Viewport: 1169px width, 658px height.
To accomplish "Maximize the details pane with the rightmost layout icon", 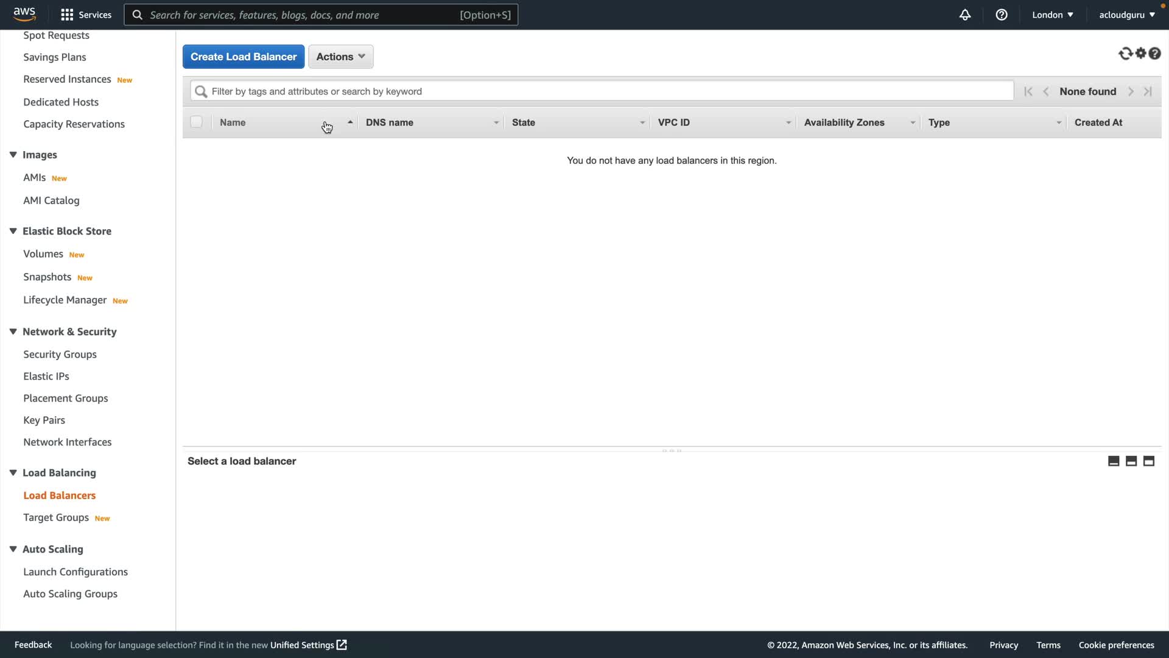I will [1149, 461].
